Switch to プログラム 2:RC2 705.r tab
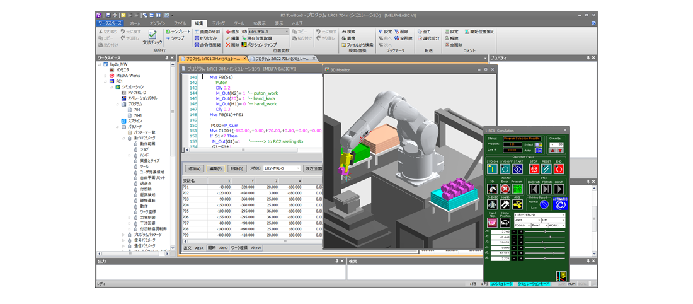 [x=282, y=58]
